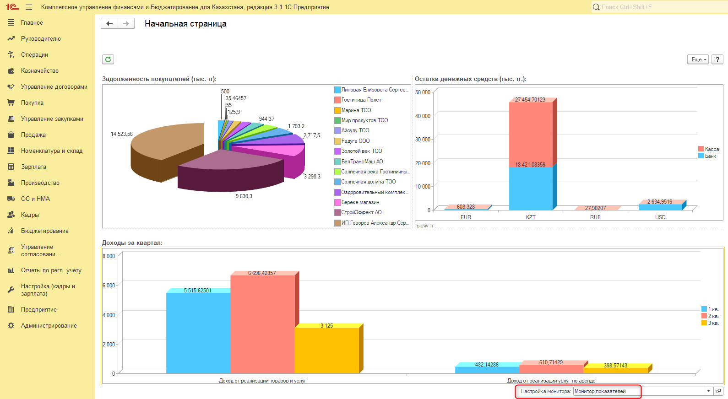Click the Покупка cart icon
728x399 pixels.
[x=11, y=102]
